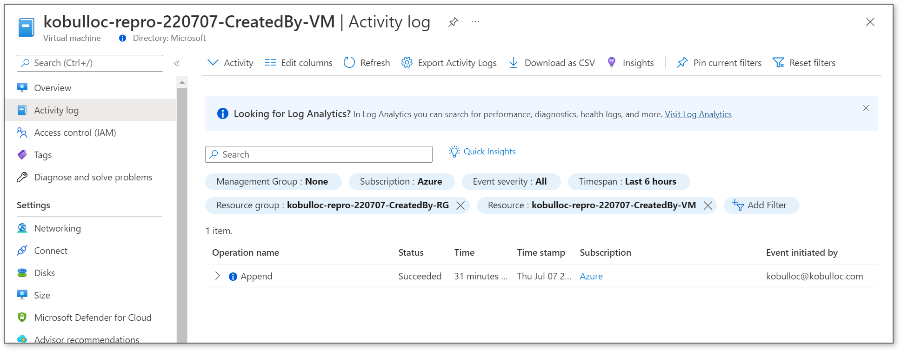
Task: Remove the Resource filter chip
Action: [708, 205]
